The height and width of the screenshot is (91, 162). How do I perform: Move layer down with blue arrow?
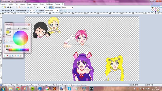[18, 56]
